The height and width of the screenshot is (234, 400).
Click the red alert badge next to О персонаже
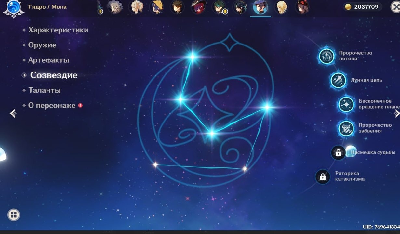pyautogui.click(x=80, y=105)
